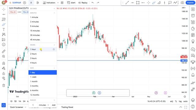Lock all drawing tools
The image size is (196, 110).
pos(4,73)
